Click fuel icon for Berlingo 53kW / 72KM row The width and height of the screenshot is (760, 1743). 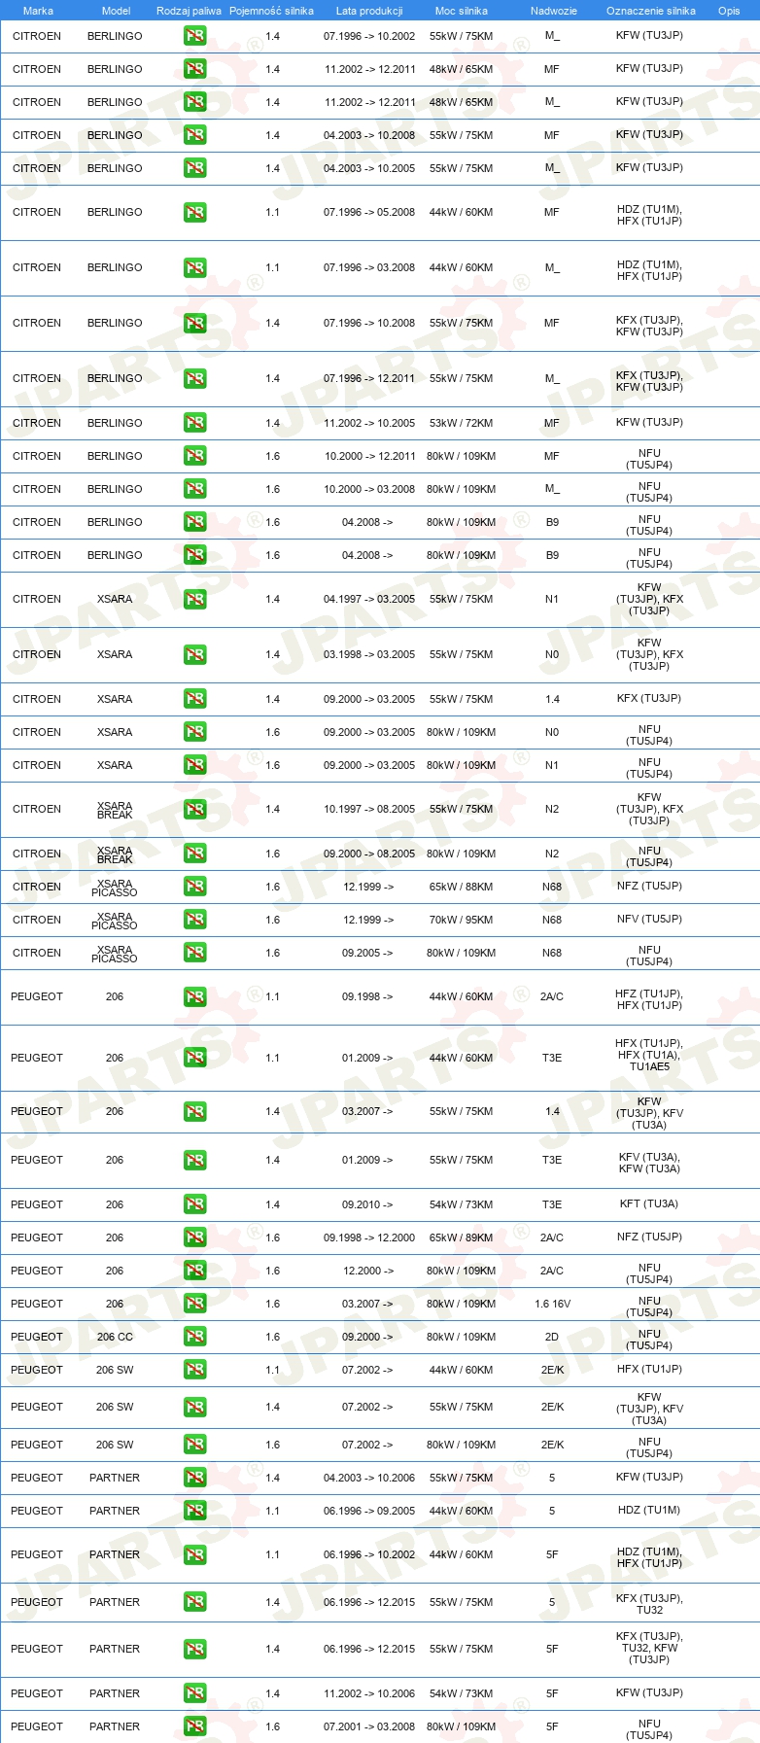click(195, 423)
